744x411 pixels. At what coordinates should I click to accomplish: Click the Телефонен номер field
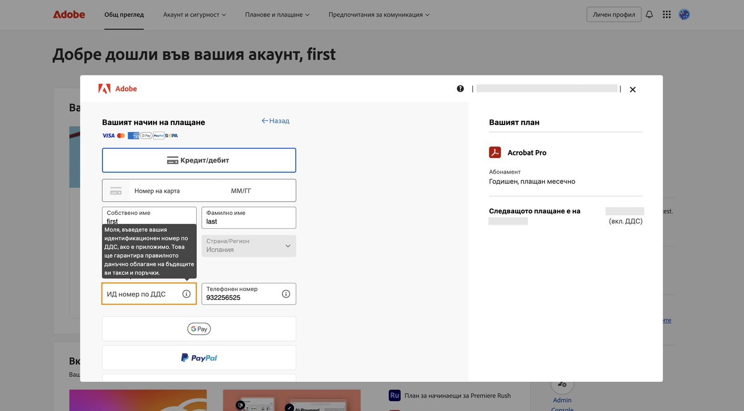pyautogui.click(x=249, y=294)
